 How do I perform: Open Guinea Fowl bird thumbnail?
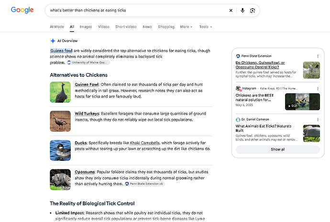pos(60,92)
